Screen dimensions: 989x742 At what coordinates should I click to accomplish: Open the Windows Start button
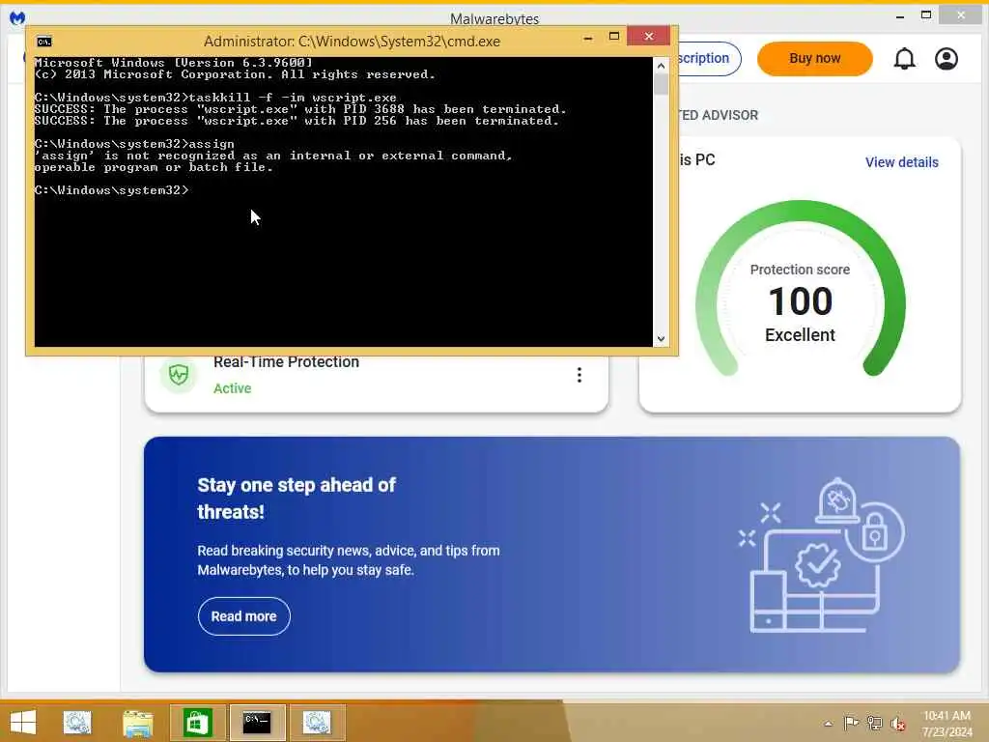23,723
